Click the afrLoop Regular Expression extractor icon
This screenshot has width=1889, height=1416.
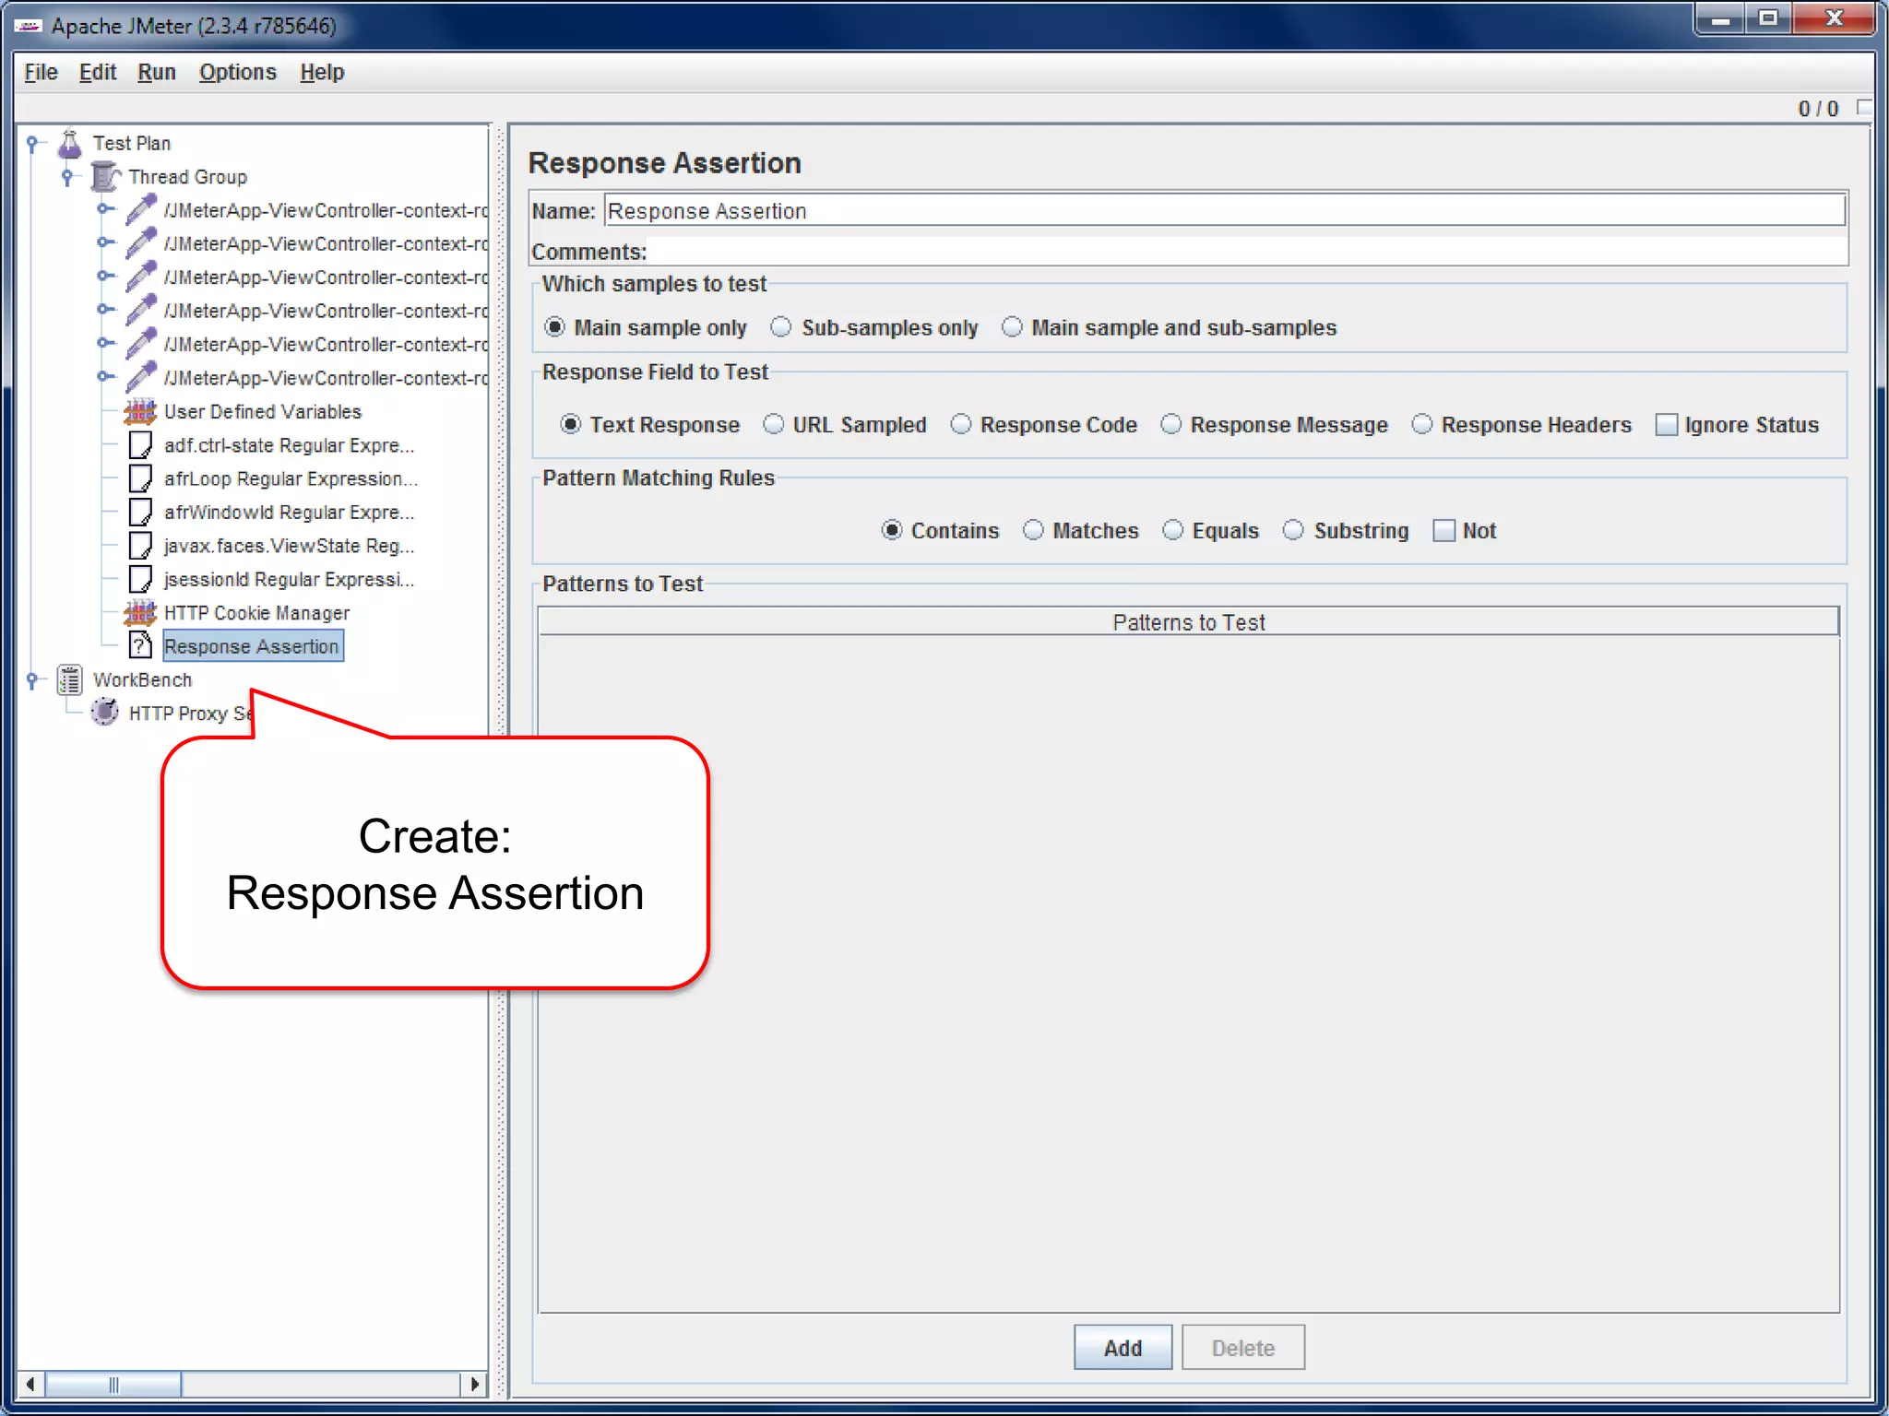coord(140,478)
